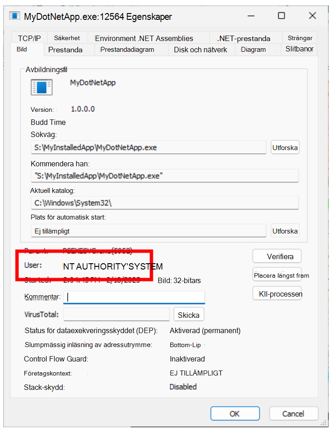331x430 pixels.
Task: Click the Inaktiverad Control Flow Guard value
Action: [187, 359]
